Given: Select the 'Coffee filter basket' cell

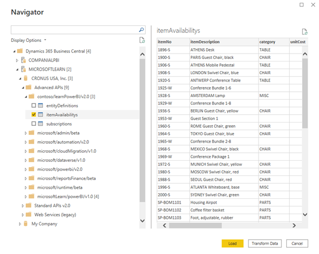Looking at the screenshot, I should [x=224, y=210].
